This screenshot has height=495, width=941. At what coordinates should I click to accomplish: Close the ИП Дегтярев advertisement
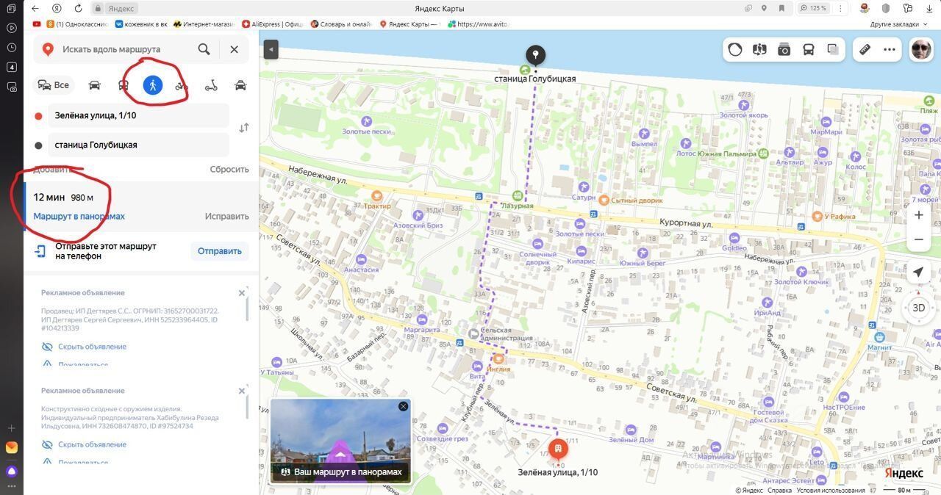click(x=242, y=293)
